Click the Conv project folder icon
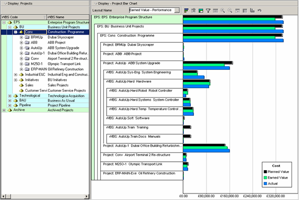Viewport: 299px width, 200px height. (x=27, y=58)
